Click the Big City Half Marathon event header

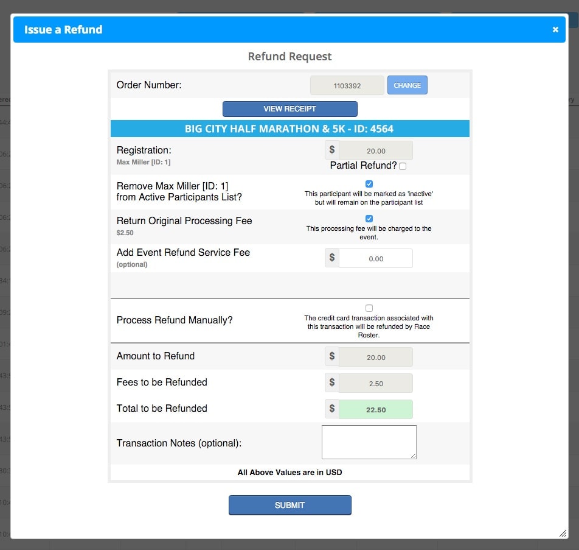289,129
